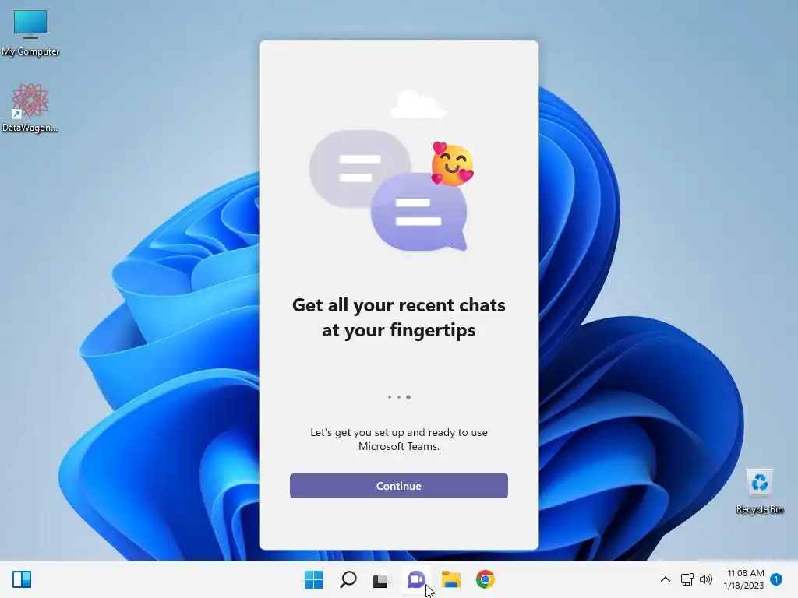This screenshot has height=598, width=798.
Task: Open the volume control tray icon
Action: coord(706,579)
